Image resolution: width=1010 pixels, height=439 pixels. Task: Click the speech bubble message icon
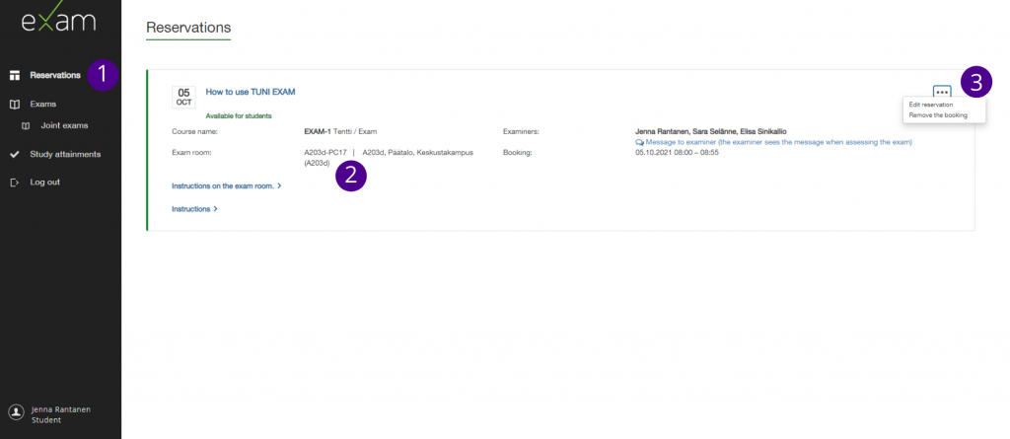pyautogui.click(x=640, y=142)
